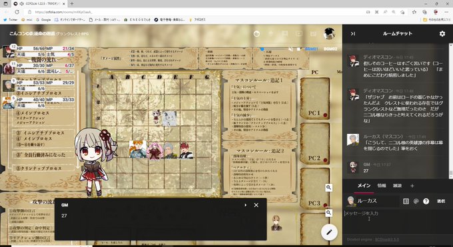Open その他のお気に入り bookmarks folder
This screenshot has height=247, width=453.
tap(436, 20)
